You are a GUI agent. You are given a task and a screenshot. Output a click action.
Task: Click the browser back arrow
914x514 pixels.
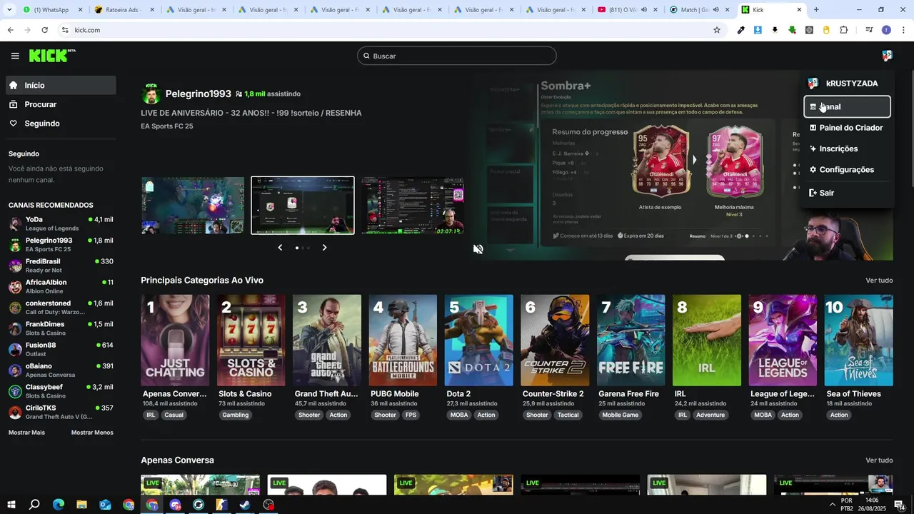[x=10, y=30]
